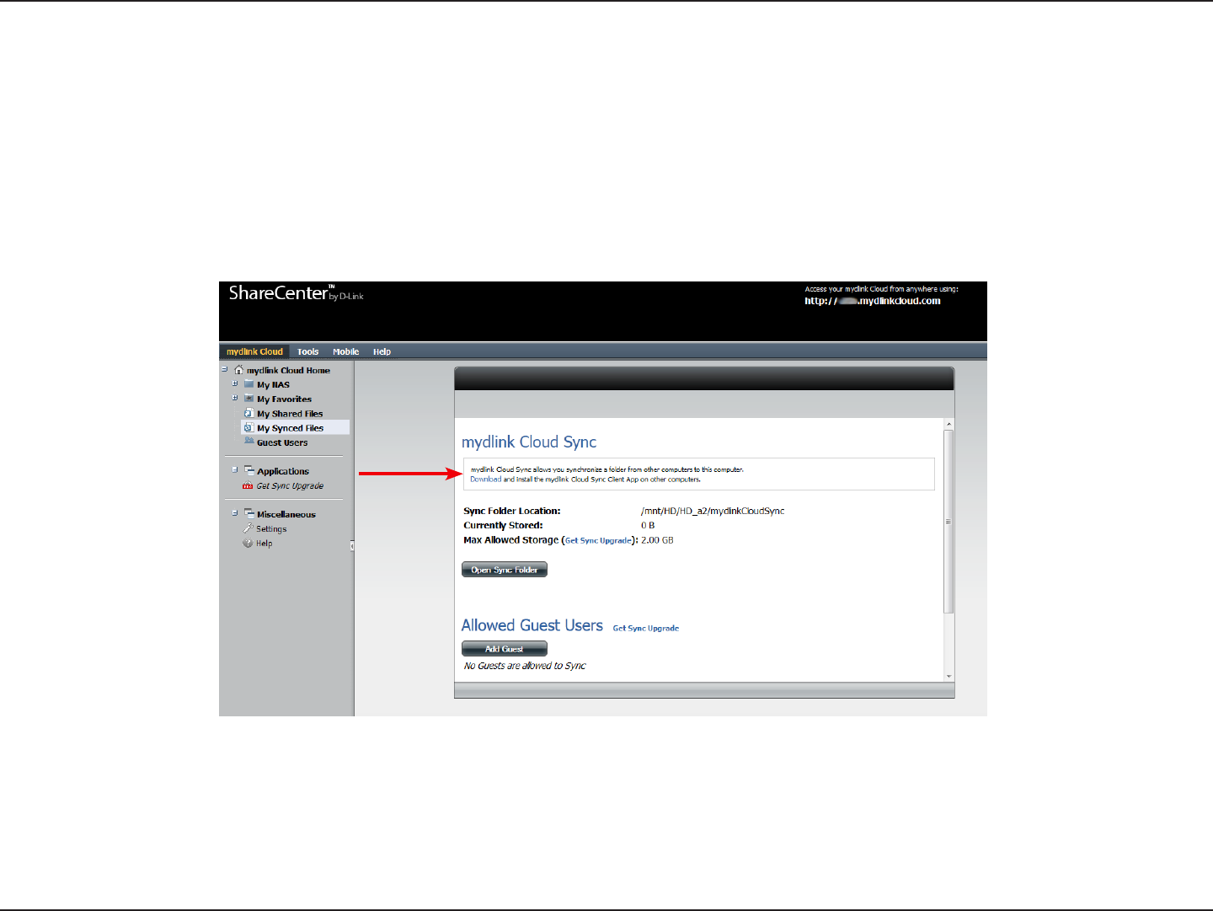Click the 'Allowed Guest Users' heading

532,625
